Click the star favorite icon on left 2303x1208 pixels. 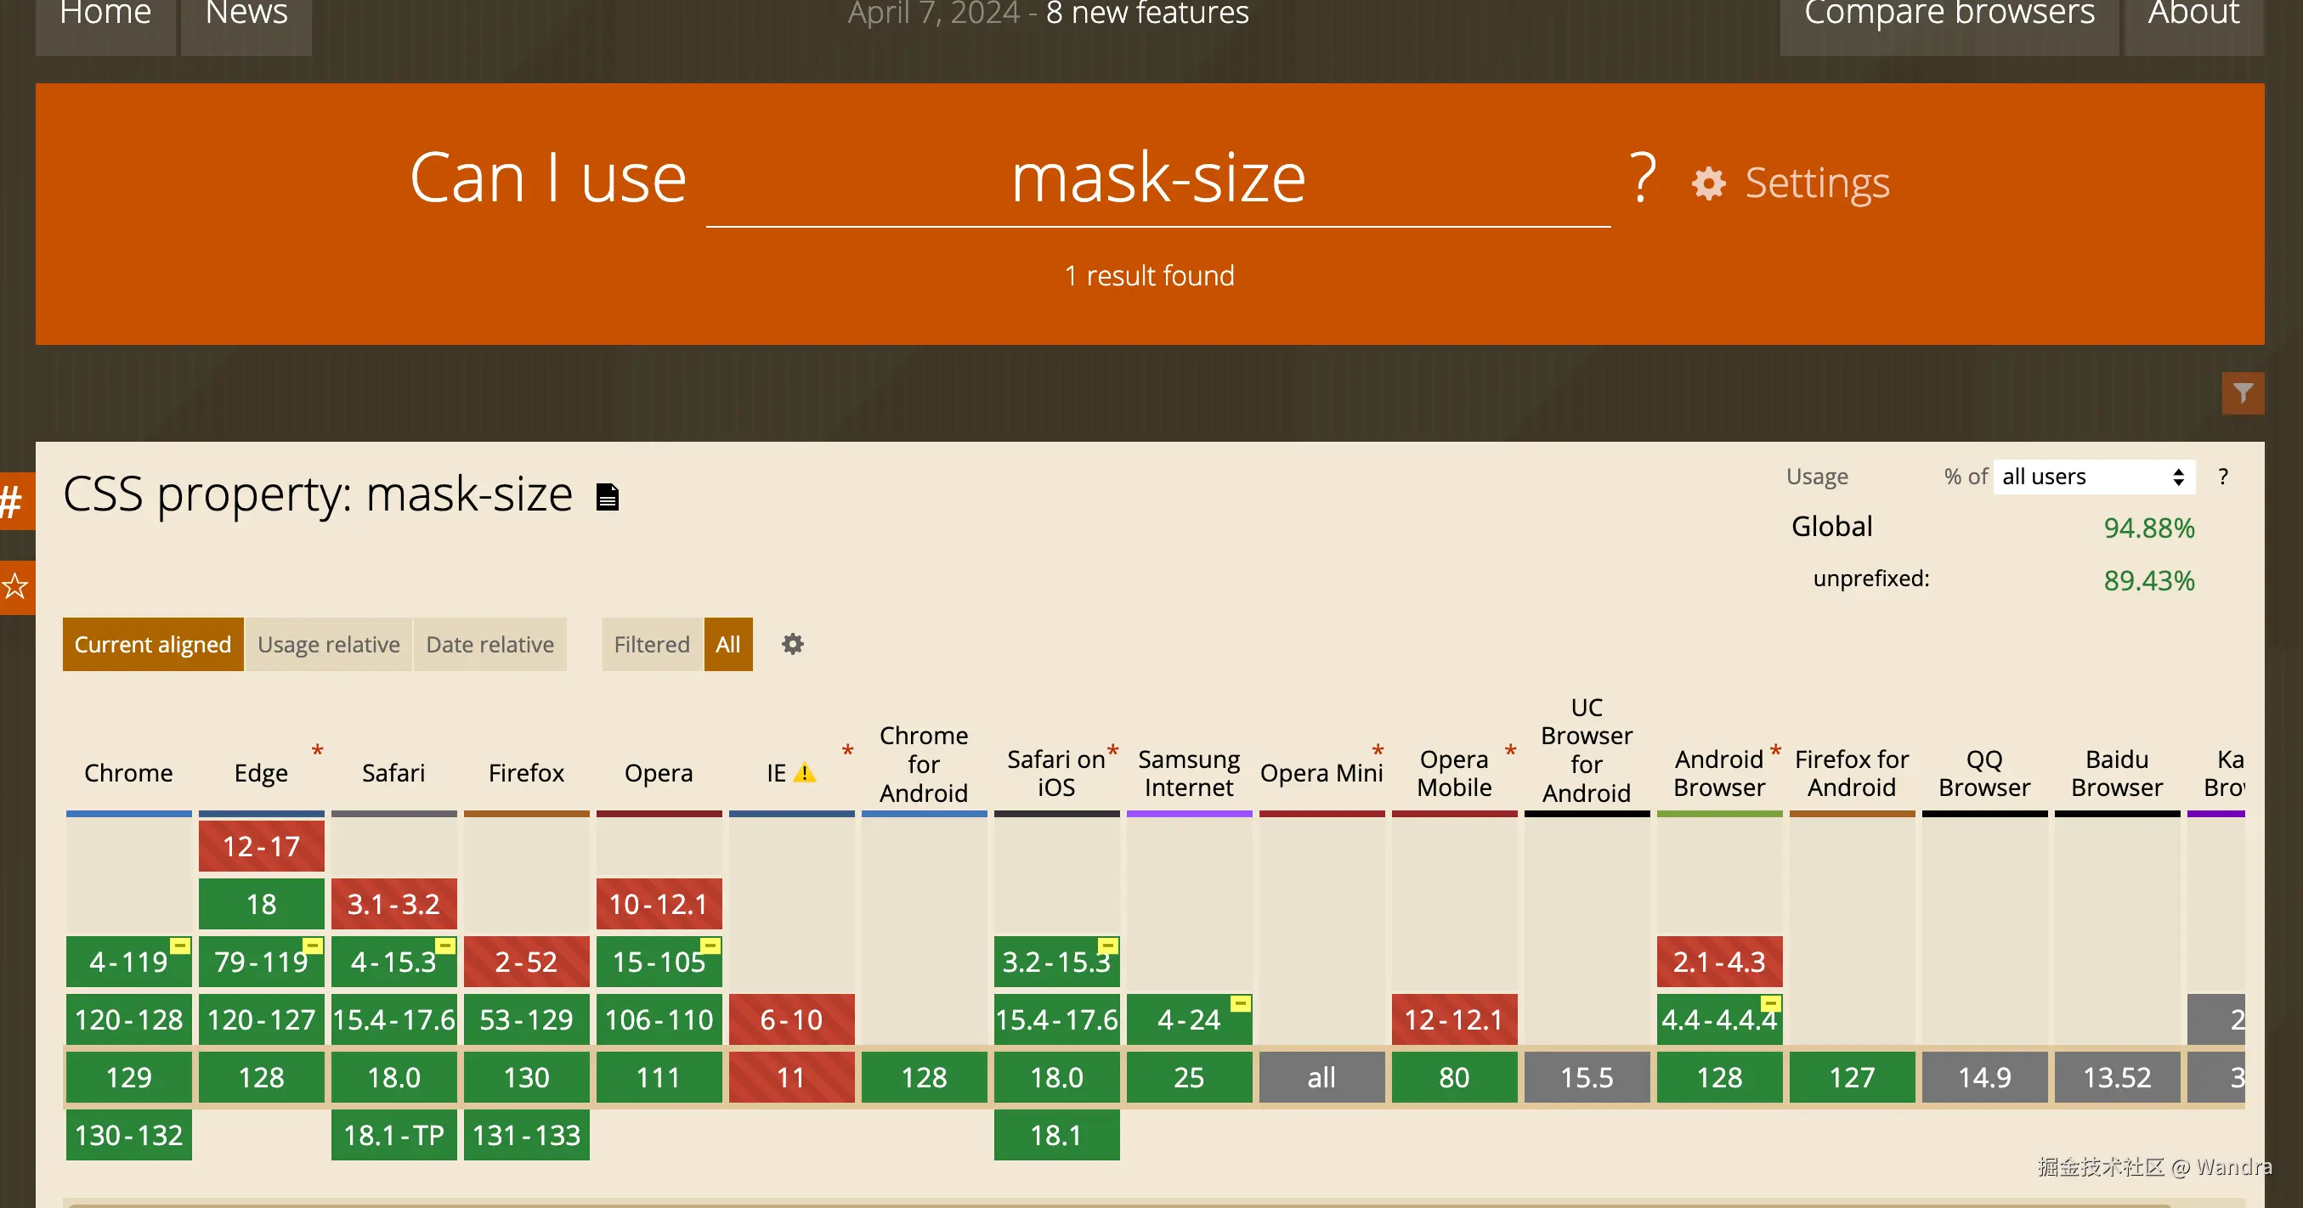15,587
